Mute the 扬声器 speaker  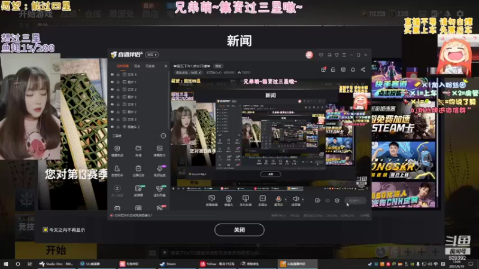[x=296, y=201]
